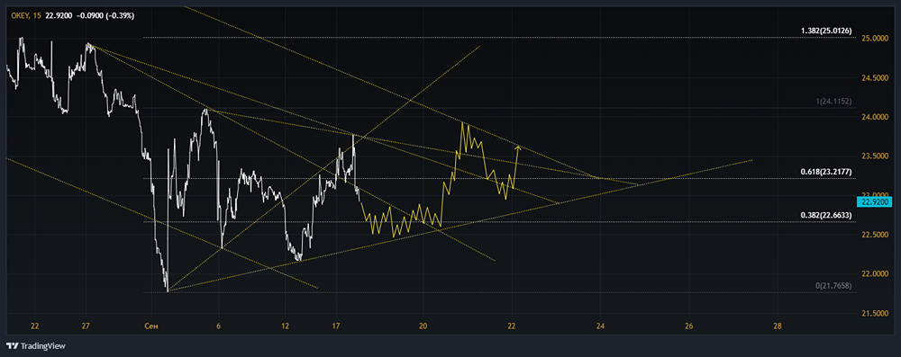
Task: Click the −0.0900 (−0.39%) change value
Action: click(x=105, y=16)
